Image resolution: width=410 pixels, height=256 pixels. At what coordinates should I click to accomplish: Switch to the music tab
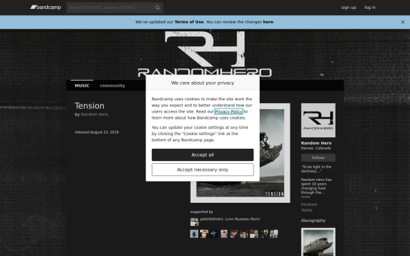tap(82, 85)
